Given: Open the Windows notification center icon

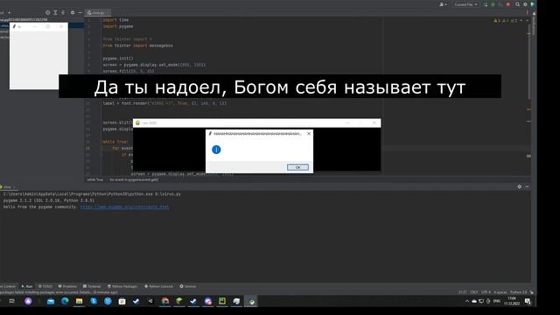Looking at the screenshot, I should pyautogui.click(x=528, y=301).
